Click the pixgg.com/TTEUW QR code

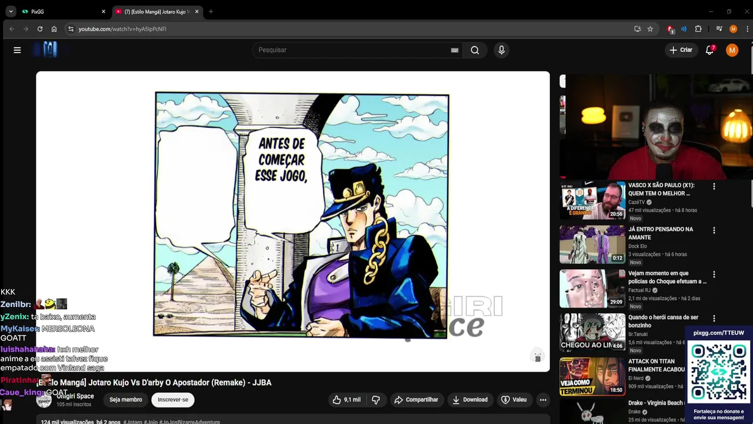tap(719, 372)
